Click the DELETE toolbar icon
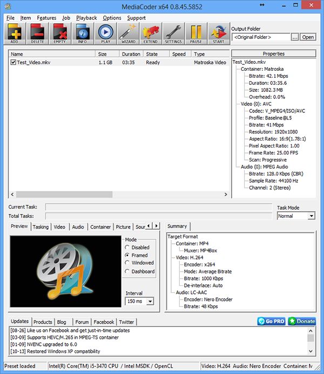Screen dimensions: 324x374 (37, 34)
